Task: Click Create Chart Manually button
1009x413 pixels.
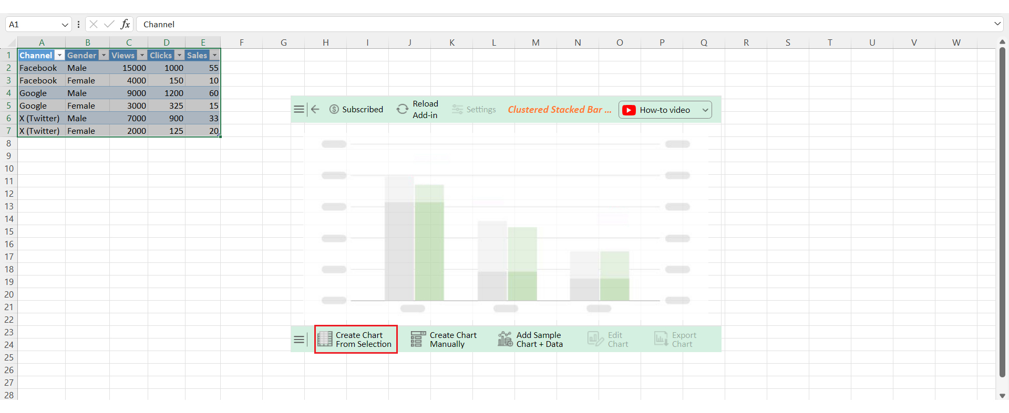Action: pos(444,340)
